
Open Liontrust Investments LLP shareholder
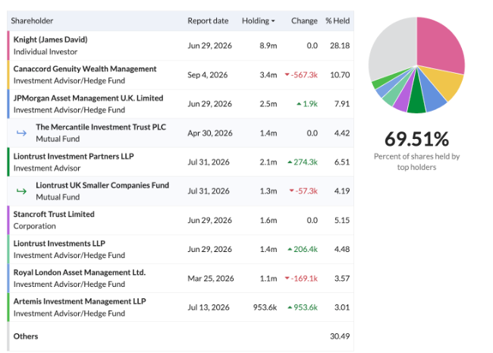pos(59,244)
